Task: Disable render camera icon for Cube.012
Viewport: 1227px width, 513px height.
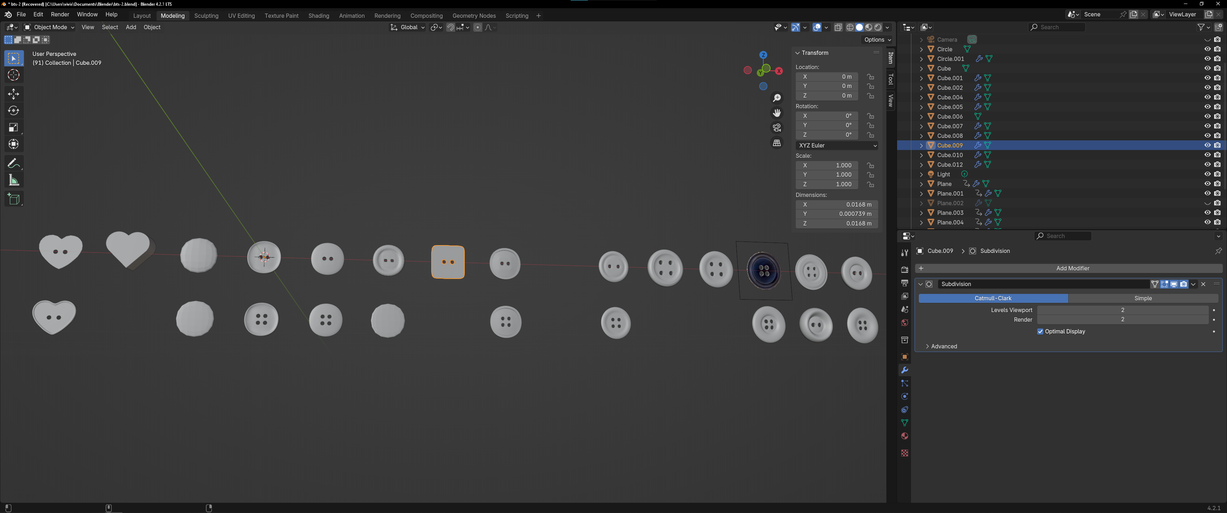Action: [1217, 165]
